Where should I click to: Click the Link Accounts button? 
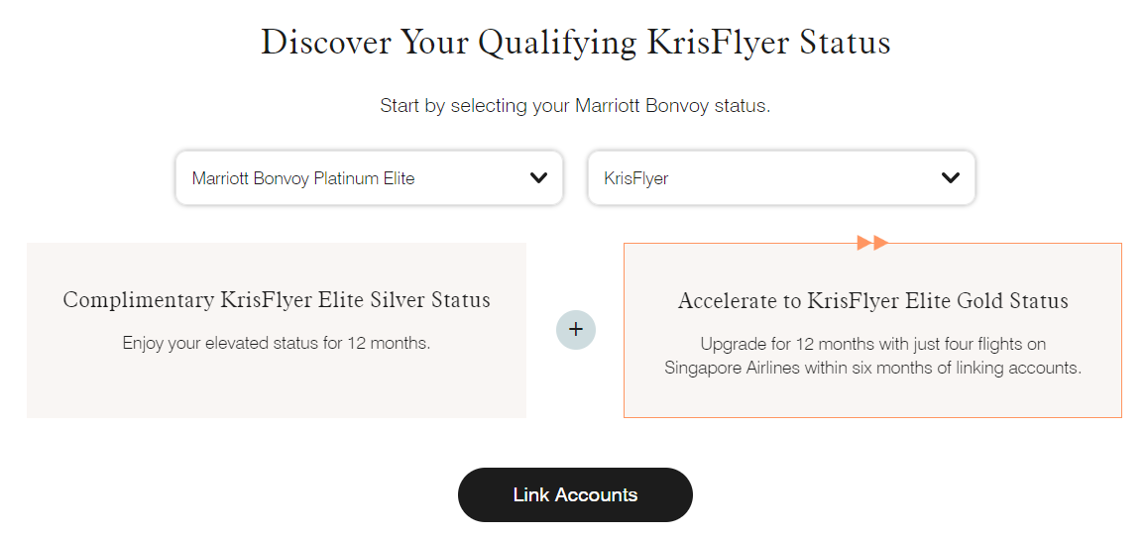(575, 494)
